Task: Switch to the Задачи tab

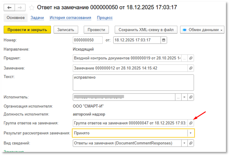Action: point(37,18)
